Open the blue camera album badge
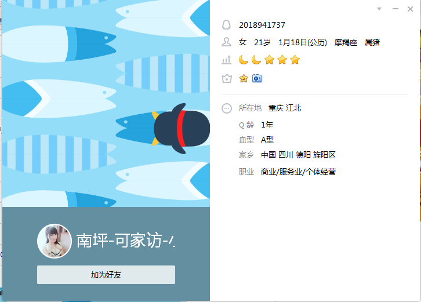 [257, 78]
